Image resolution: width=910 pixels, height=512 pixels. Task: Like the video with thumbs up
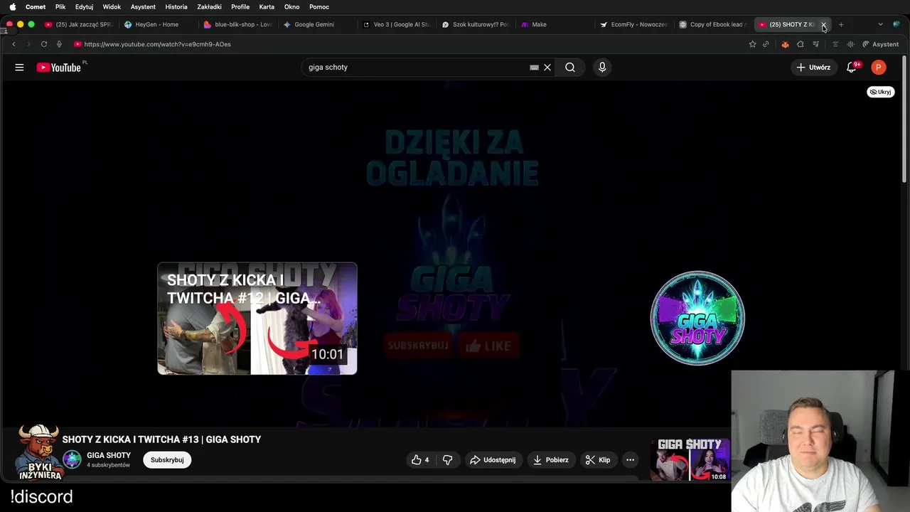(x=420, y=460)
